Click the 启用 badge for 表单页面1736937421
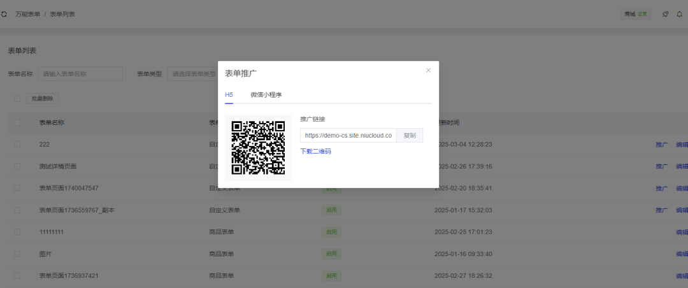This screenshot has width=688, height=288. (x=331, y=276)
